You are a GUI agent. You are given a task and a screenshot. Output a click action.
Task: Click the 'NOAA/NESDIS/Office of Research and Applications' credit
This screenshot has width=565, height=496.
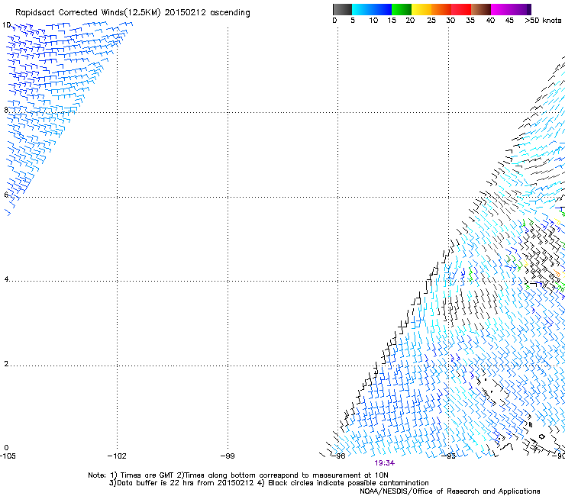(x=450, y=491)
